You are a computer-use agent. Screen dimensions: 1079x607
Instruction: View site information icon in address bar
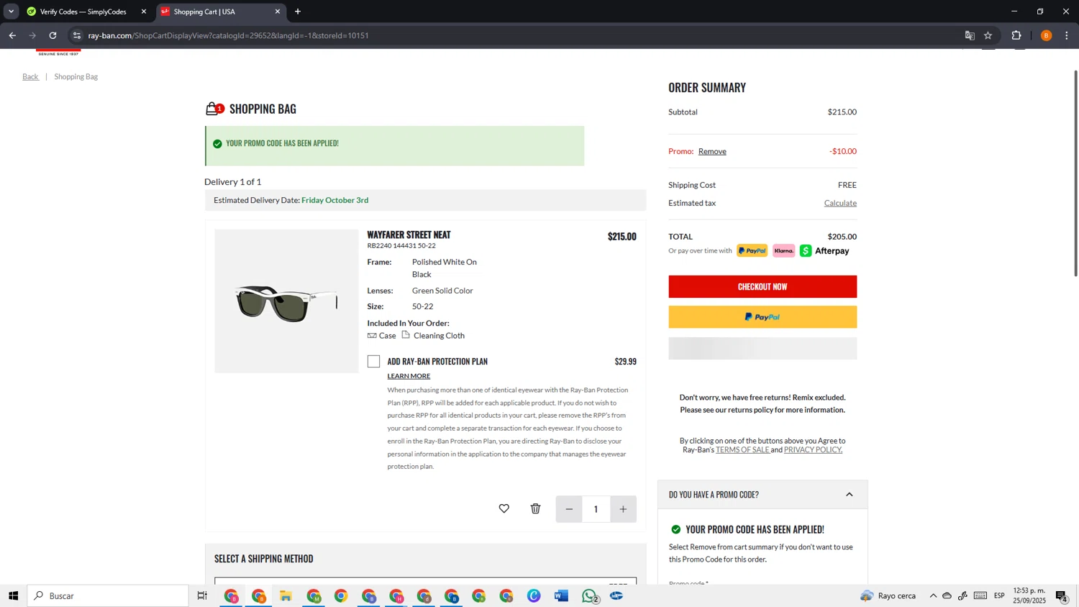77,35
